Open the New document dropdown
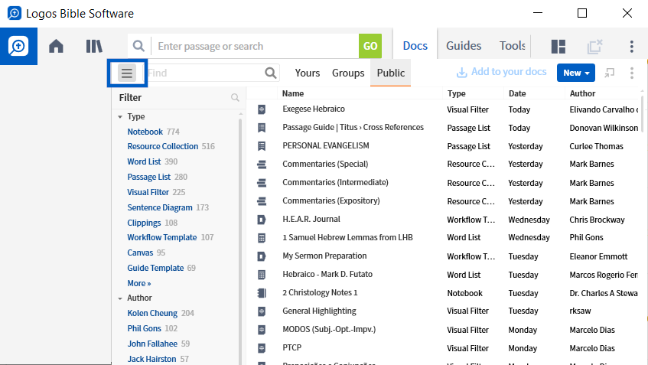This screenshot has width=648, height=365. 575,73
